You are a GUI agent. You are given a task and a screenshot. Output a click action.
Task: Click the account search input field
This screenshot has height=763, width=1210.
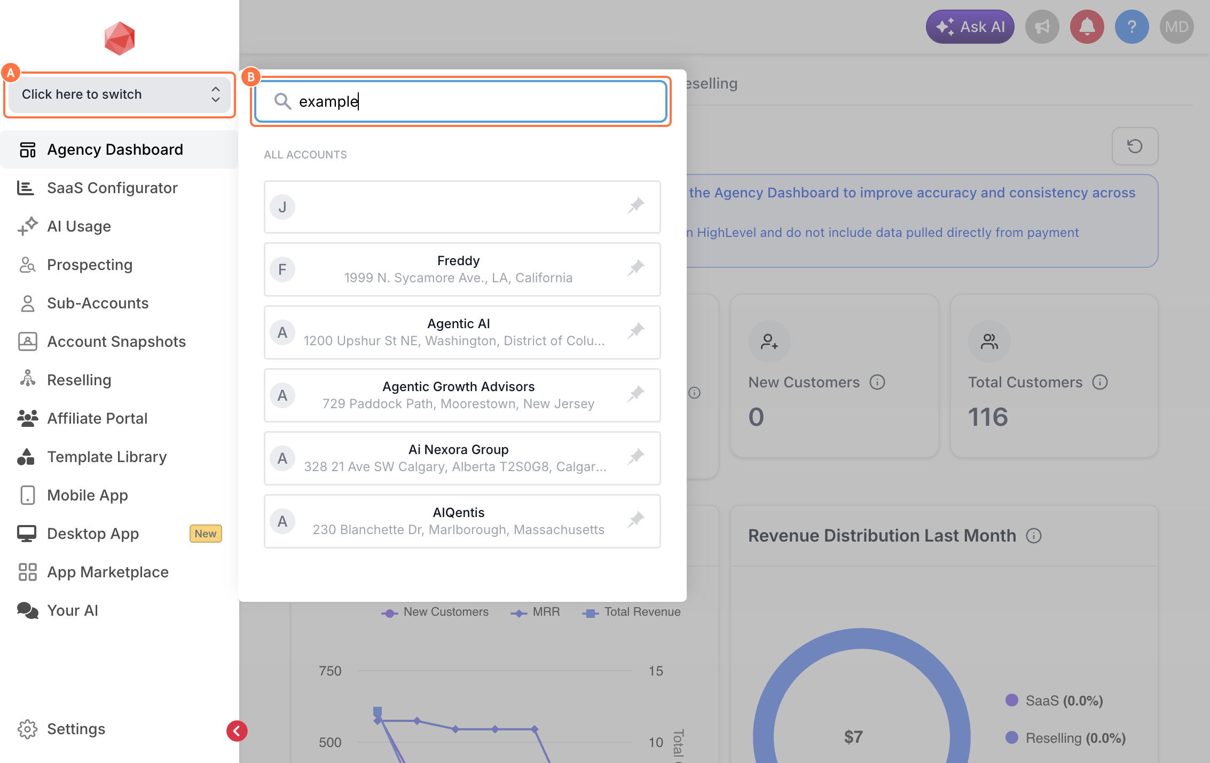coord(461,101)
